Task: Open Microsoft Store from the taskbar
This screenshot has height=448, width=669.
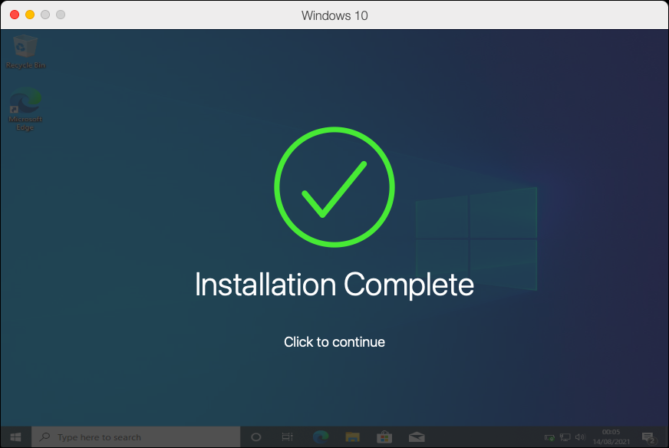Action: tap(384, 436)
